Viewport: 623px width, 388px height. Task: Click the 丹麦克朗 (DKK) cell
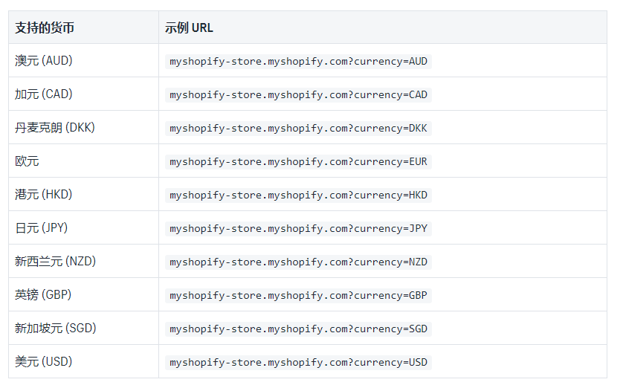pos(83,128)
